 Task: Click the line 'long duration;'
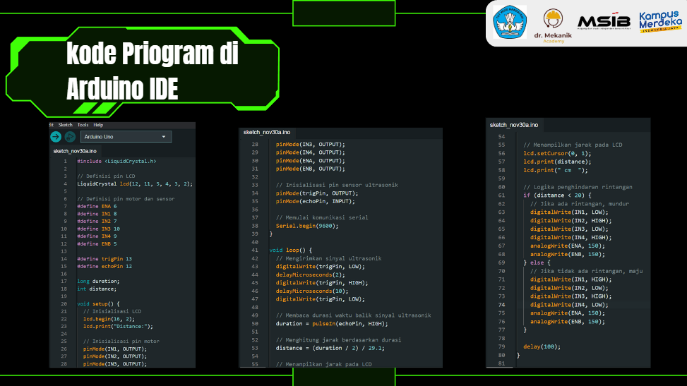pyautogui.click(x=98, y=282)
